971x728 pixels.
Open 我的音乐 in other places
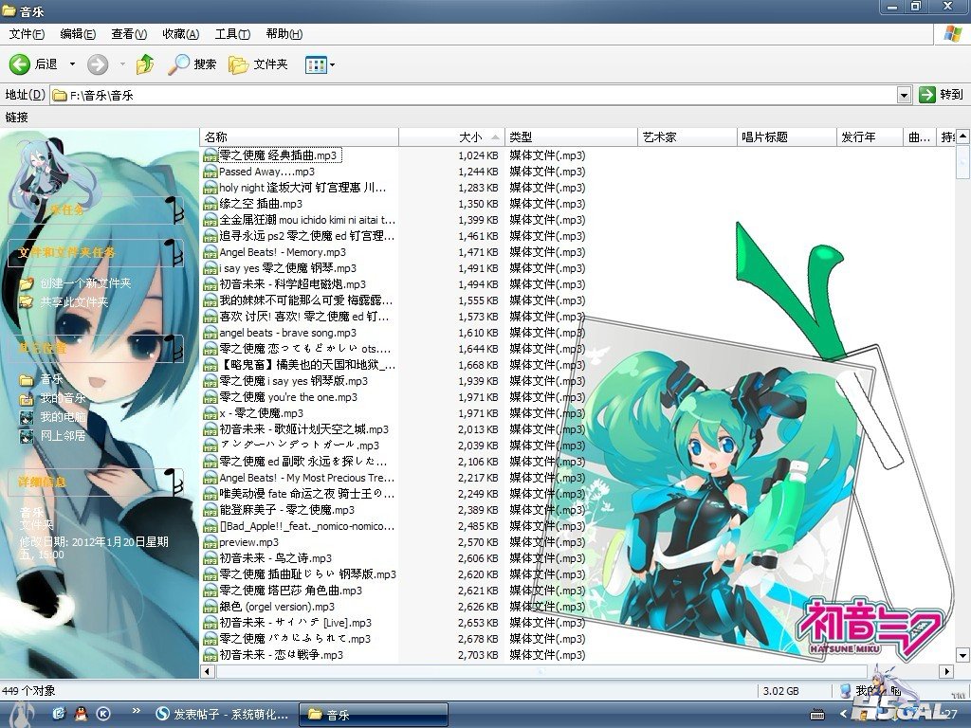[63, 398]
